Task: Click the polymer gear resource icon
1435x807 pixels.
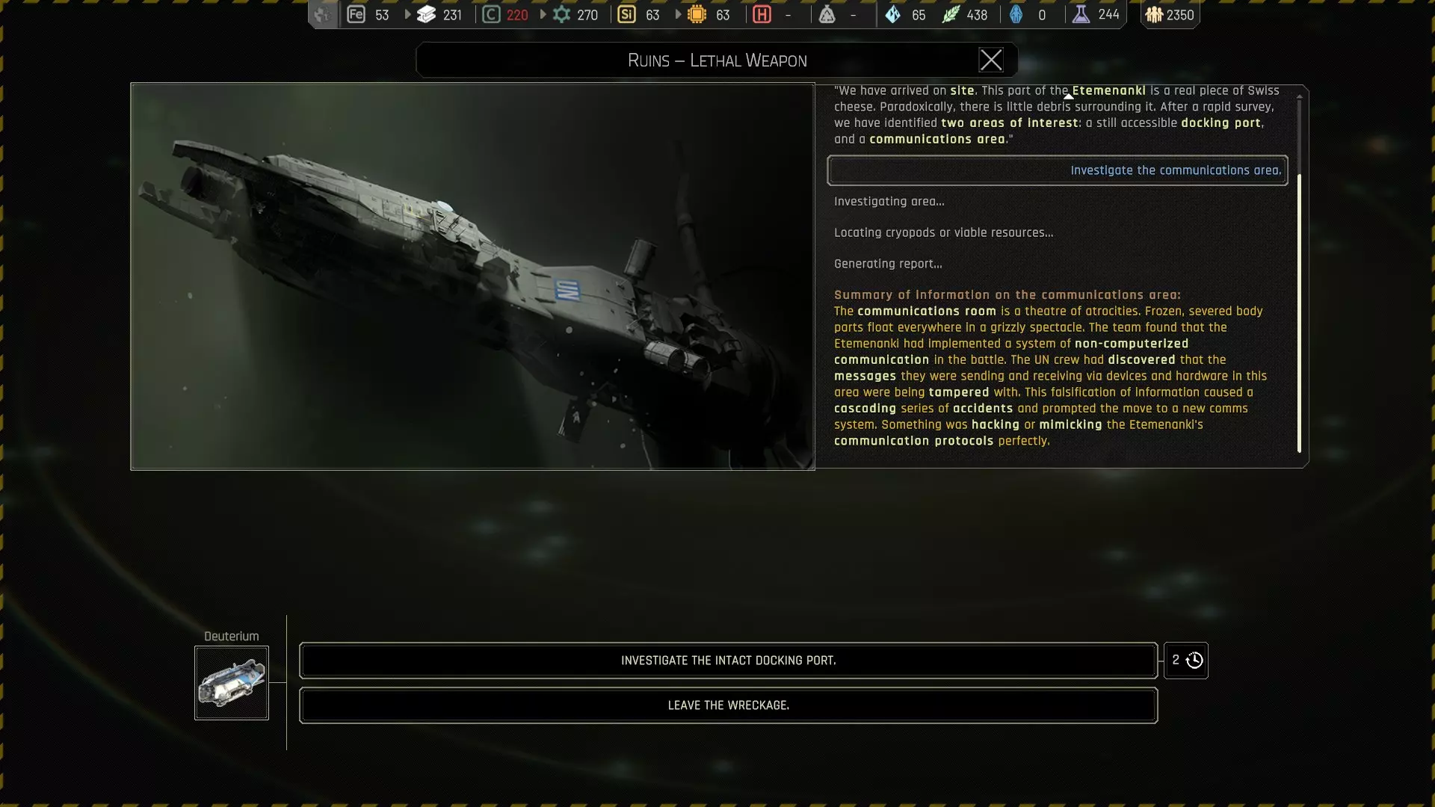Action: (561, 14)
